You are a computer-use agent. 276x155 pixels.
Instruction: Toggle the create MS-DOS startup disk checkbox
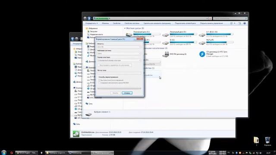coord(100,83)
